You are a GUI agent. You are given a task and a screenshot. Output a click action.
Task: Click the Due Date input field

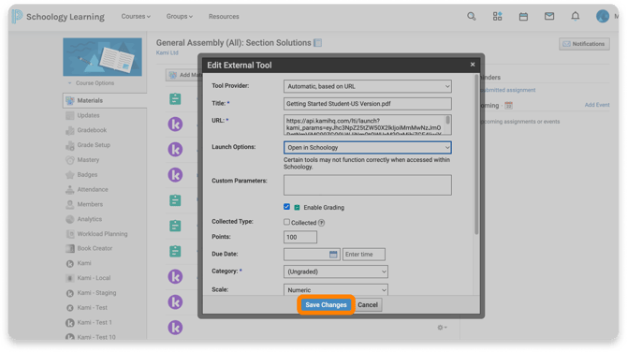point(312,255)
